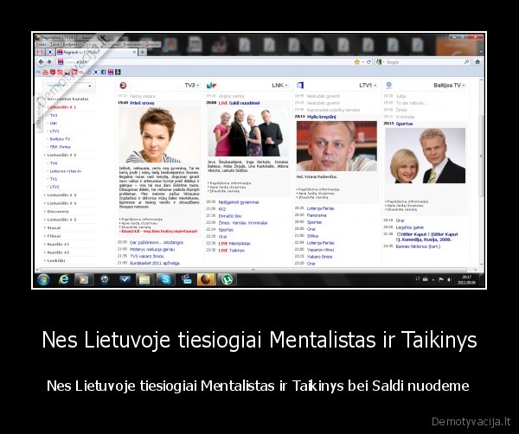519x434 pixels.
Task: Select Discovery in the sidebar list
Action: 59,211
